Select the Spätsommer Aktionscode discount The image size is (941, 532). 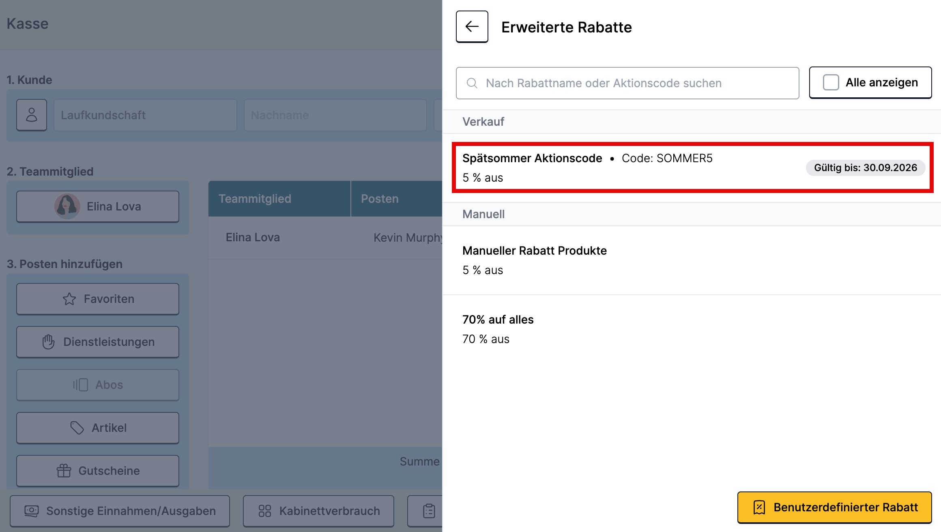coord(693,168)
